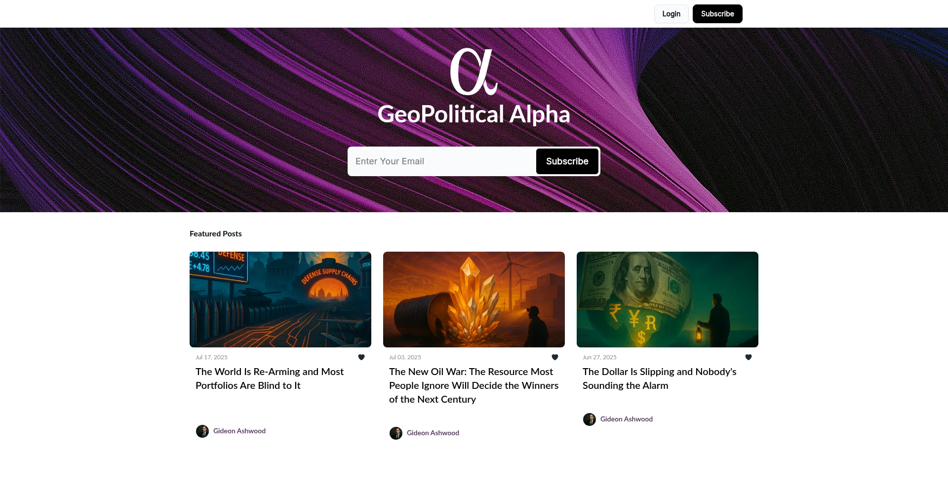Viewport: 948px width, 490px height.
Task: Read "The New Oil War" article title
Action: [474, 385]
